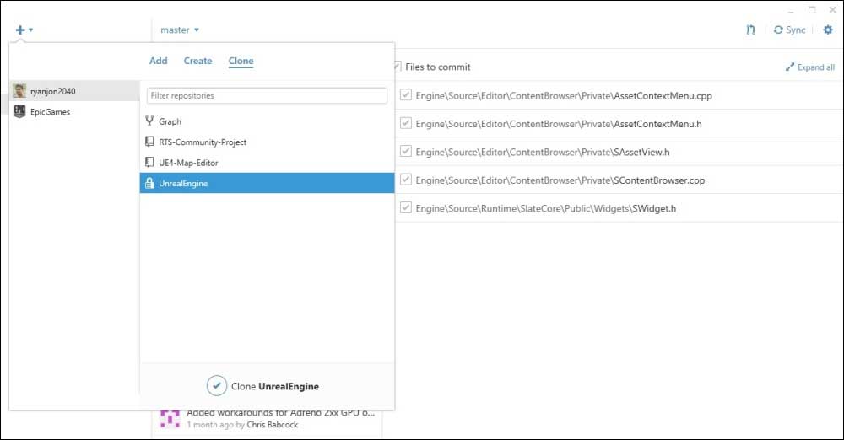Screen dimensions: 844x440
Task: Toggle checkbox for AssetContextMenu.cpp
Action: 406,95
